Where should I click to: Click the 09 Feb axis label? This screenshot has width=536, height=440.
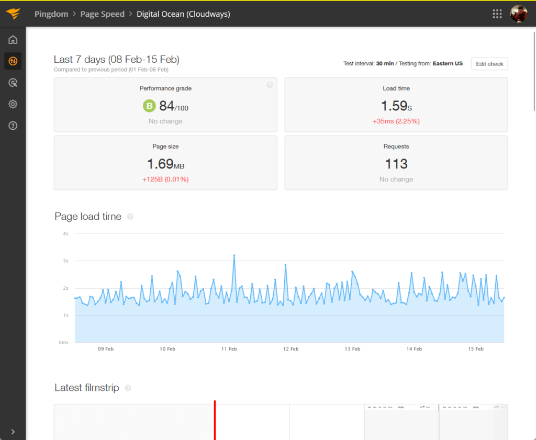pos(106,349)
